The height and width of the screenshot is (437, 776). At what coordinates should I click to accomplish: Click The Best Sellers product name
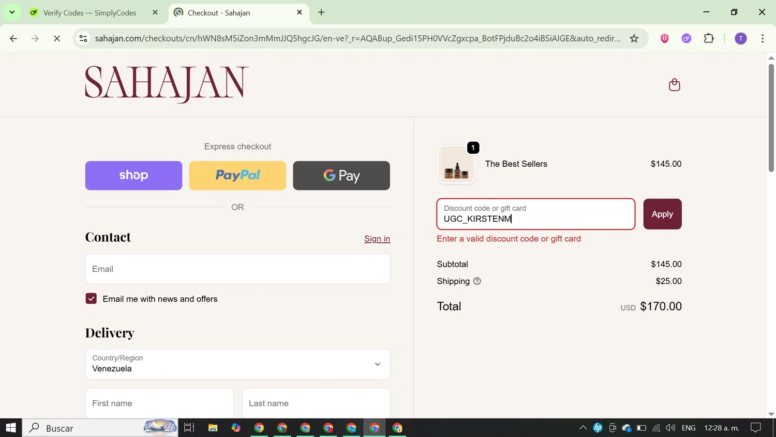pyautogui.click(x=516, y=164)
